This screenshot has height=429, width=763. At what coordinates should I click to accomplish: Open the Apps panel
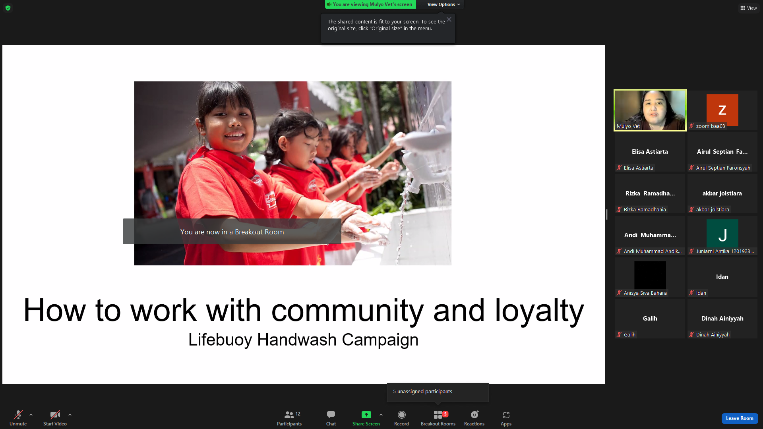506,418
